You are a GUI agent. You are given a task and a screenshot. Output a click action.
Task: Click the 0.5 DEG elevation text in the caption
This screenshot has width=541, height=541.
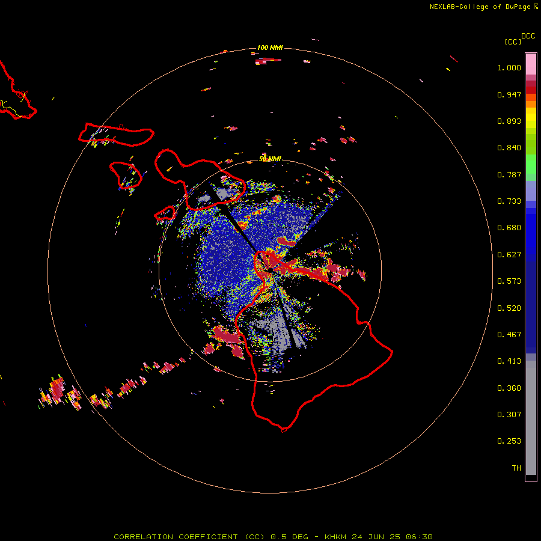click(x=289, y=537)
